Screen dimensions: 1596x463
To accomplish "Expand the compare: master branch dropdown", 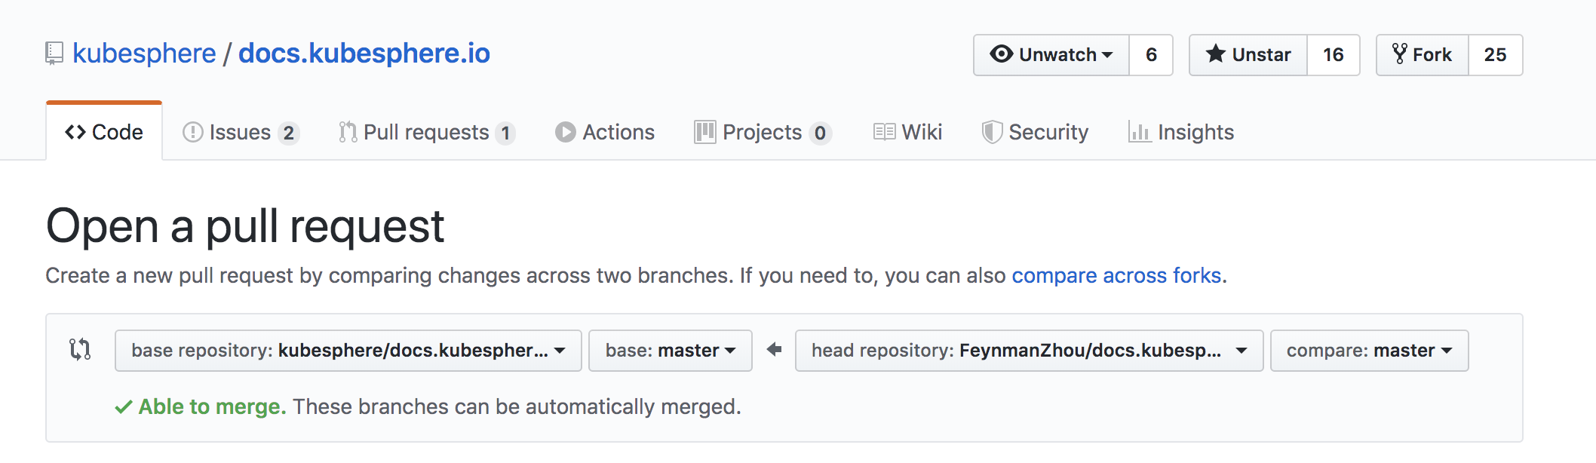I will (x=1369, y=351).
